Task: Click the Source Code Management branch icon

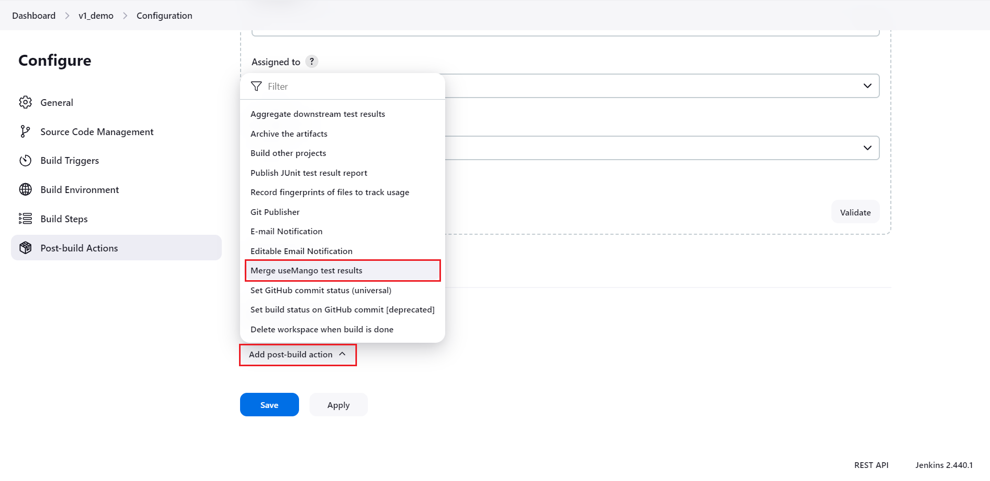Action: click(x=25, y=131)
